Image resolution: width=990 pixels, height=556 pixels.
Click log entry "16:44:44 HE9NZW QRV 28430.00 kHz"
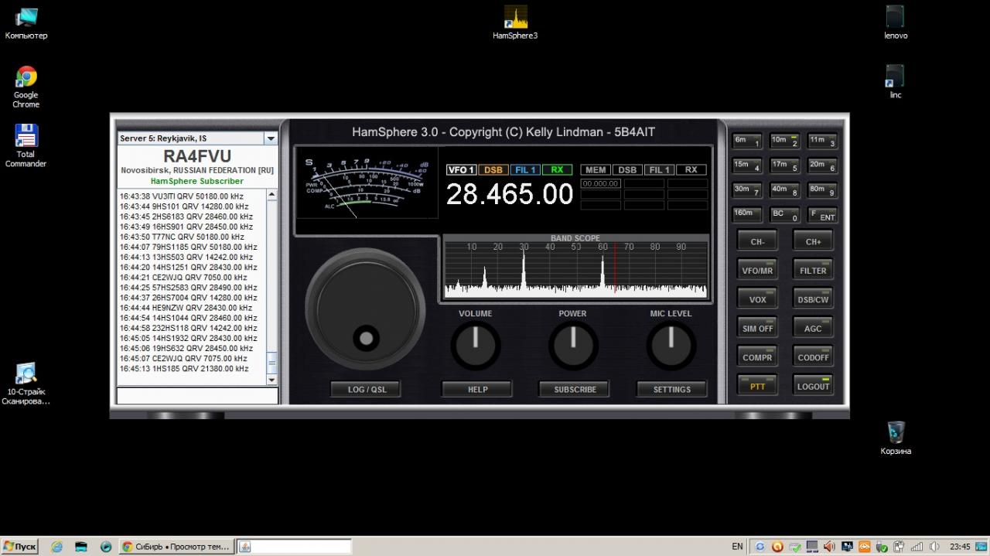(x=186, y=308)
